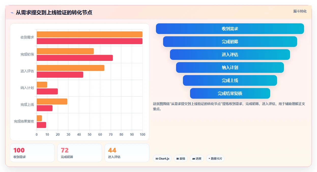Open the stat card showing 44

pyautogui.click(x=127, y=153)
